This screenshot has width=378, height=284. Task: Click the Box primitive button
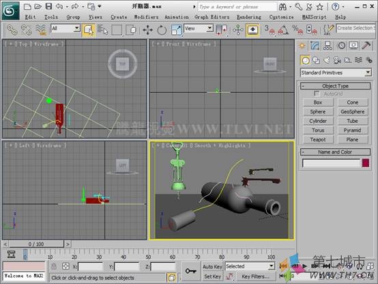[x=318, y=102]
